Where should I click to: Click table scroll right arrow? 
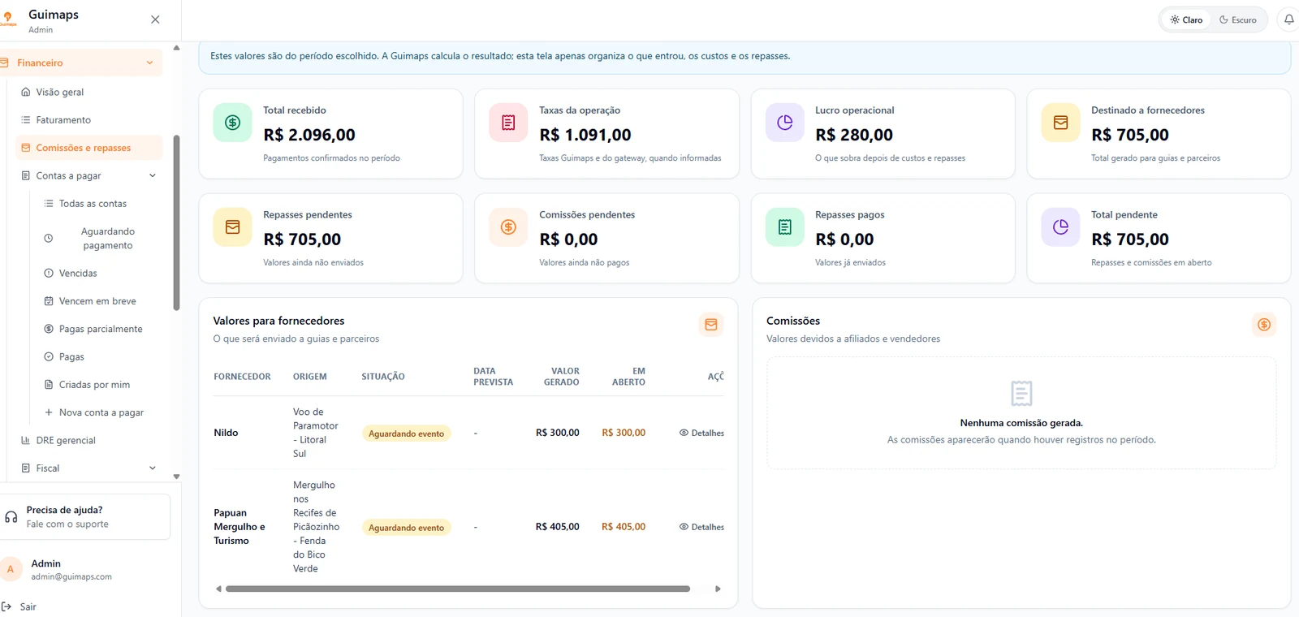point(718,589)
